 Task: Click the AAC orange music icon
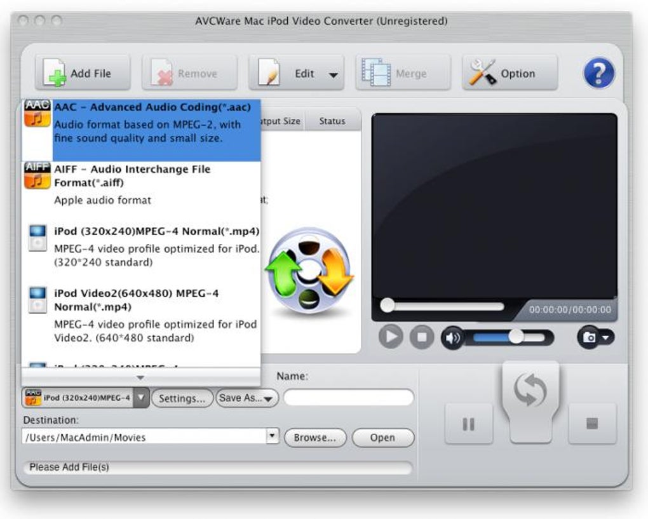37,113
